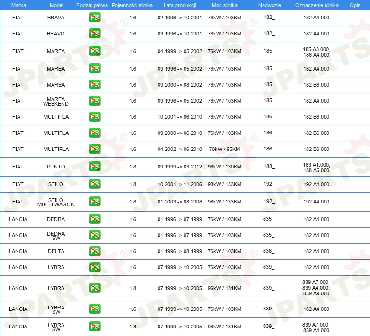Viewport: 370px width, 336px height.
Task: Click fuel icon in LANCIA LYBRA 1.6 row
Action: [95, 267]
